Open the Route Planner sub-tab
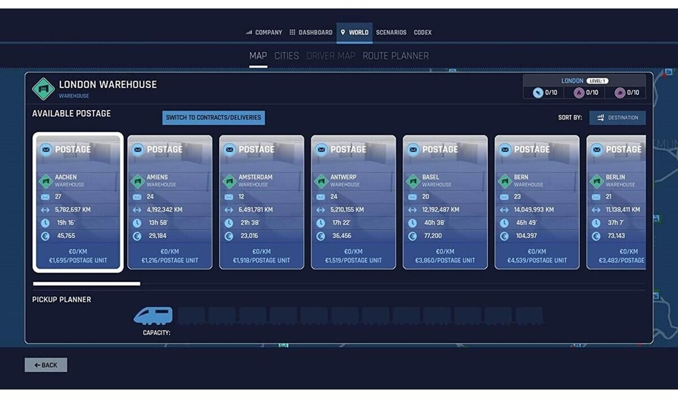This screenshot has width=678, height=398. click(395, 56)
